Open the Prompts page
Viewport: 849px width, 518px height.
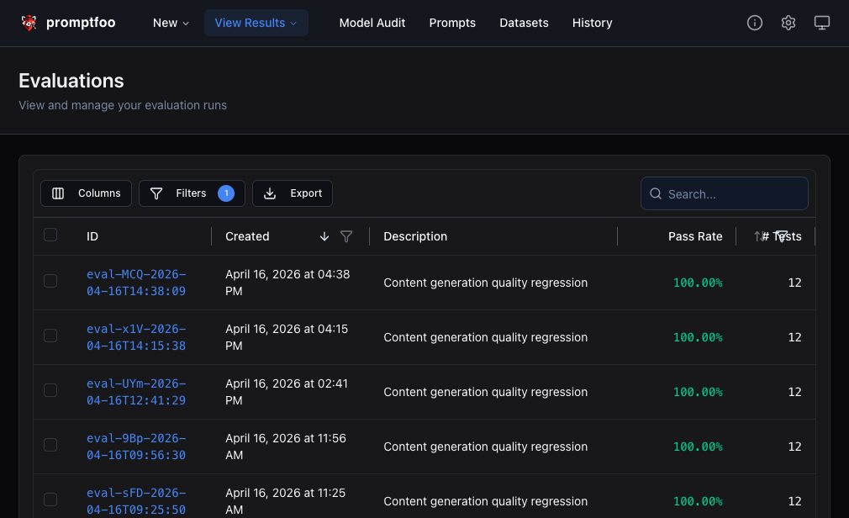(x=452, y=23)
